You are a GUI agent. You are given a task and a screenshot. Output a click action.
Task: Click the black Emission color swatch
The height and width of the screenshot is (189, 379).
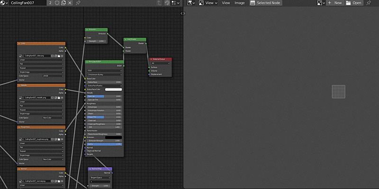pyautogui.click(x=113, y=137)
